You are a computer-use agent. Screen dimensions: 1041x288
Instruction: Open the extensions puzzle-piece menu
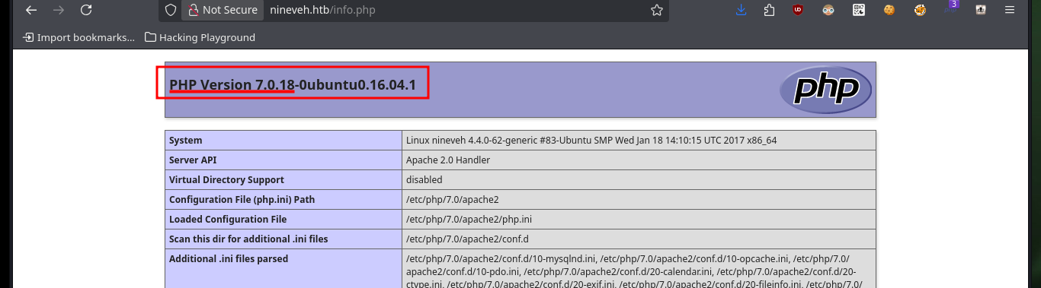point(769,11)
